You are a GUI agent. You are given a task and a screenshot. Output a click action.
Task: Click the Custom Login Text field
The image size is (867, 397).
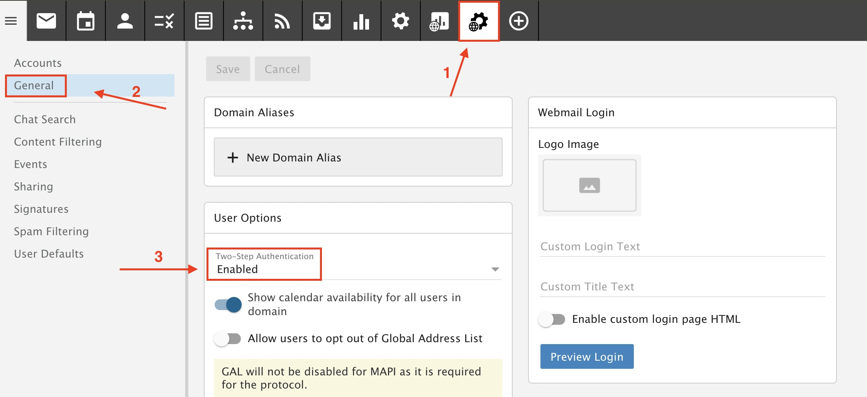(682, 246)
